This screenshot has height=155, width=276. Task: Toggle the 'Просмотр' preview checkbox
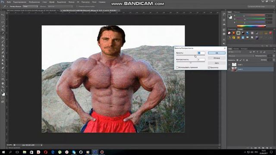(x=209, y=67)
